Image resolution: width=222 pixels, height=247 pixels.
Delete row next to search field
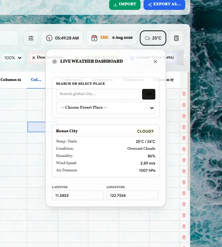click(x=184, y=94)
